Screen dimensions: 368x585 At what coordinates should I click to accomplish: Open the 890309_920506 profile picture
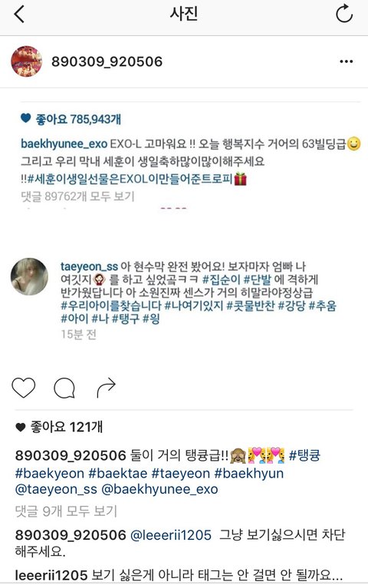pos(26,61)
